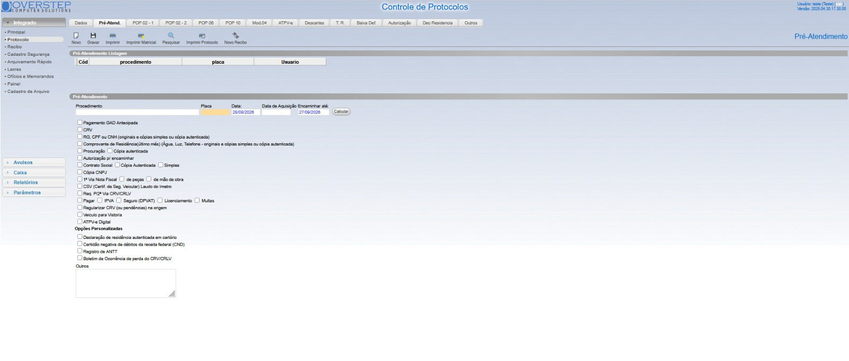Click the Outros text area
The height and width of the screenshot is (361, 849).
(126, 283)
